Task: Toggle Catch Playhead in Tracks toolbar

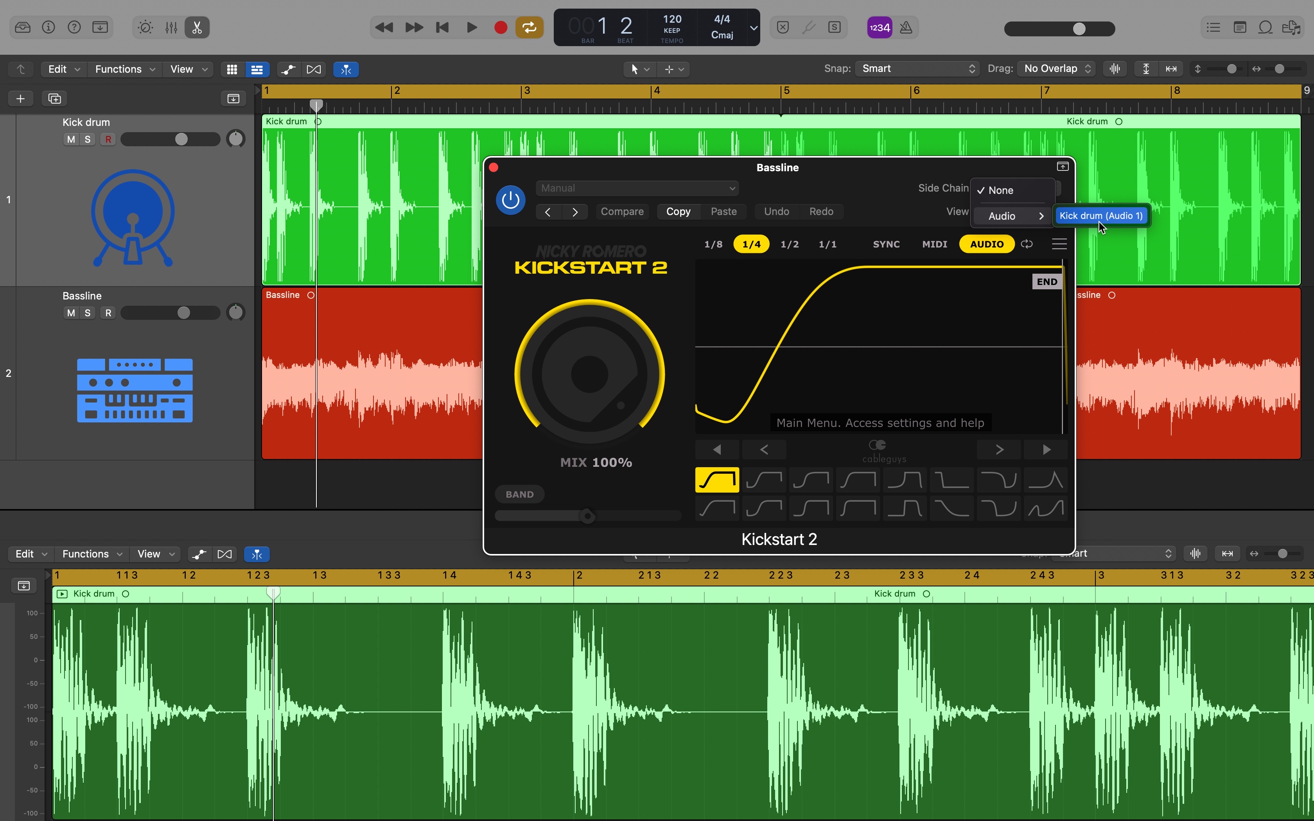Action: click(346, 70)
